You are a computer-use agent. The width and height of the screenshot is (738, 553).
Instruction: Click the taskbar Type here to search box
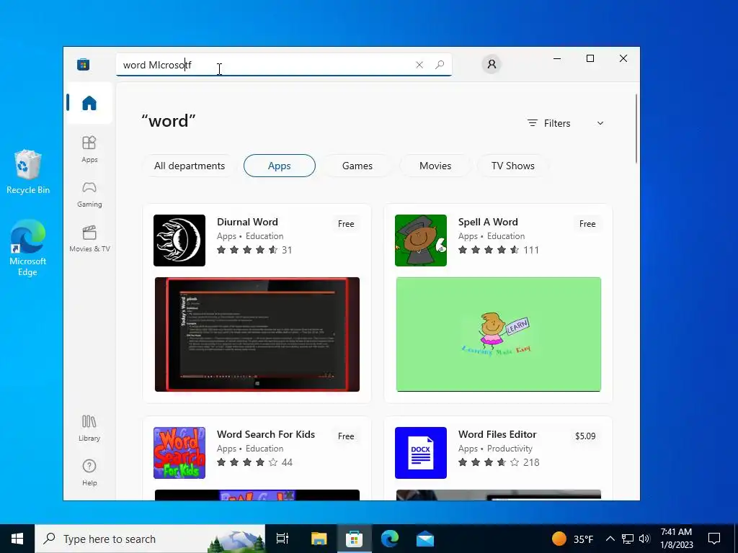pos(150,539)
